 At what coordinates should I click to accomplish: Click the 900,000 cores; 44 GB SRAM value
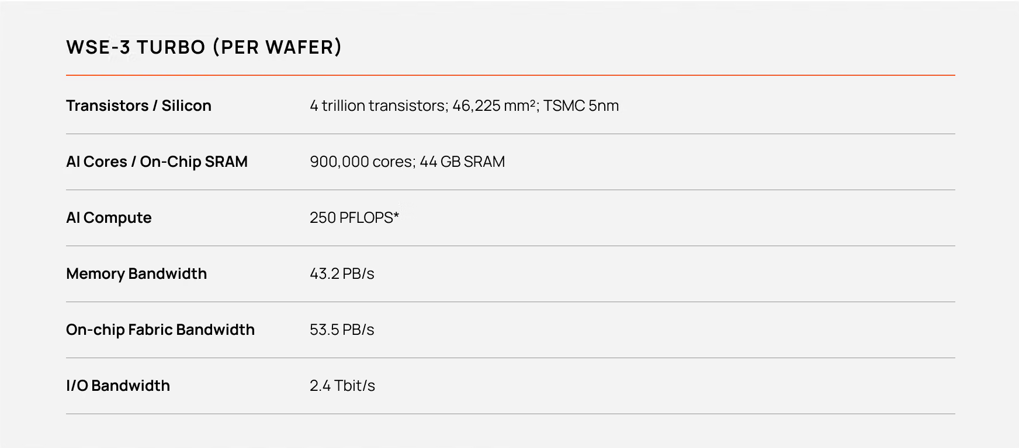pyautogui.click(x=407, y=162)
